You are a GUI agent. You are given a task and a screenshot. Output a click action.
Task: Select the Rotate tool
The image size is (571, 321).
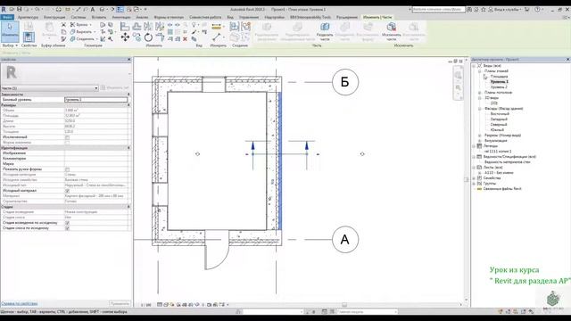click(x=148, y=37)
